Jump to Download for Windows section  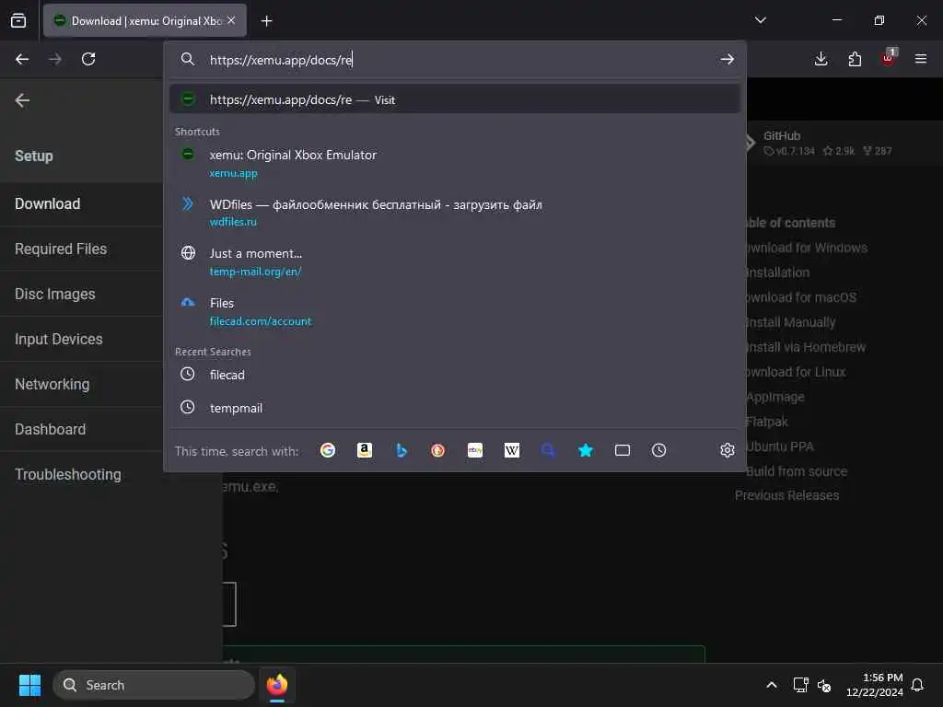[807, 248]
